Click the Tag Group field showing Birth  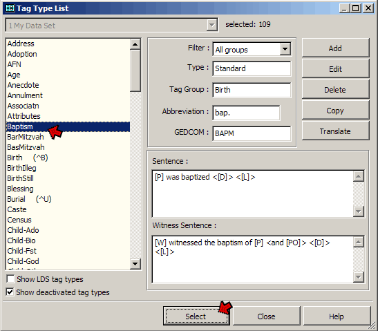point(252,90)
